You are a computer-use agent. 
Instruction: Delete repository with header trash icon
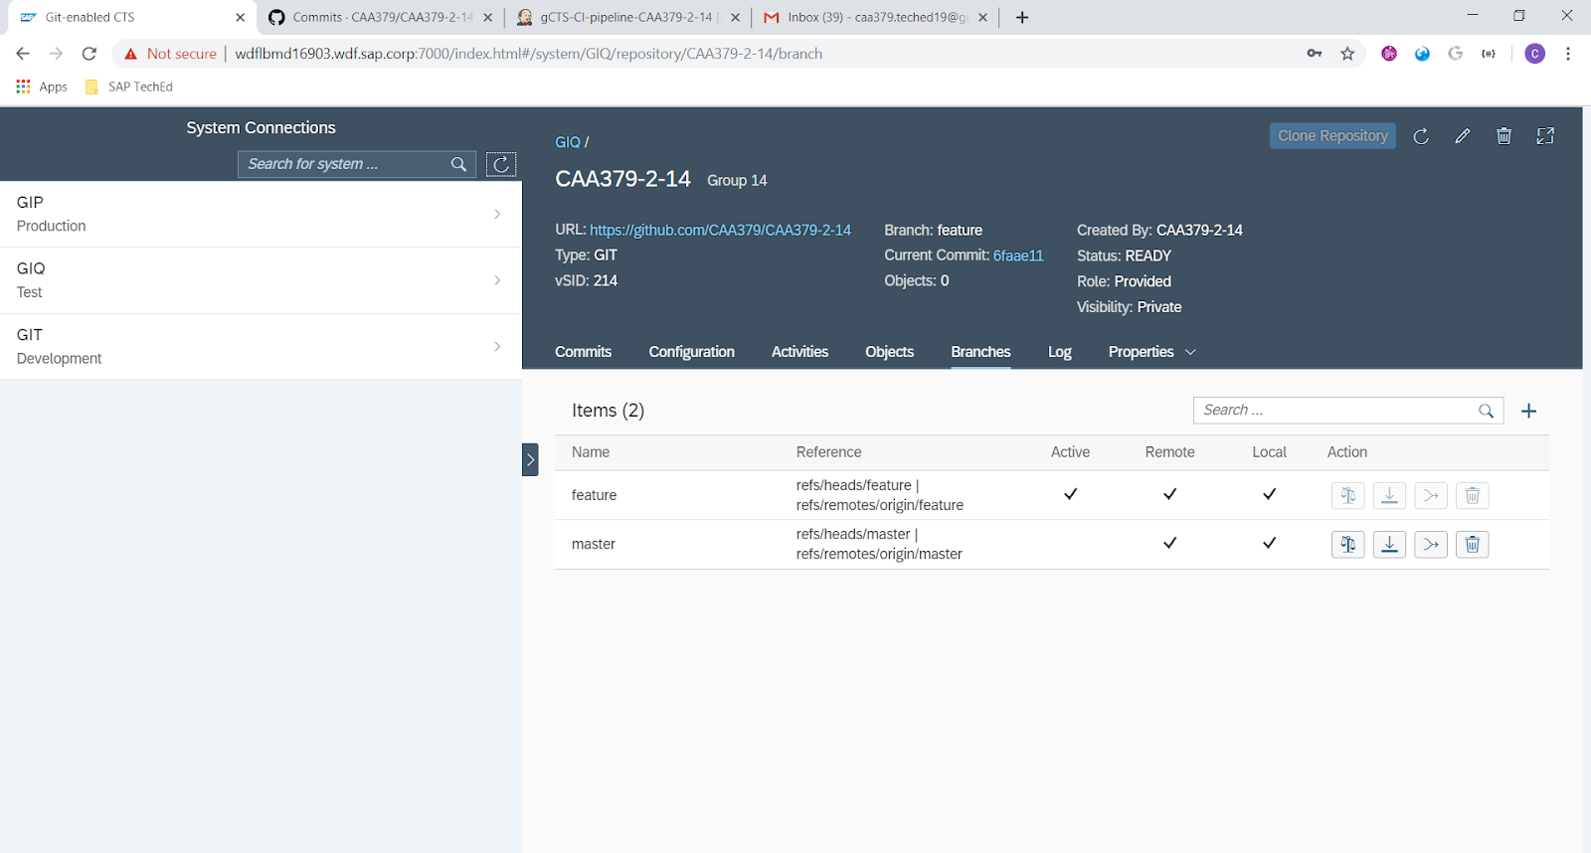[1503, 136]
